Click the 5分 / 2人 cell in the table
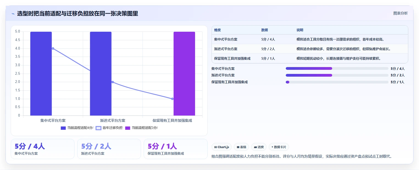The height and width of the screenshot is (170, 419). coord(268,49)
